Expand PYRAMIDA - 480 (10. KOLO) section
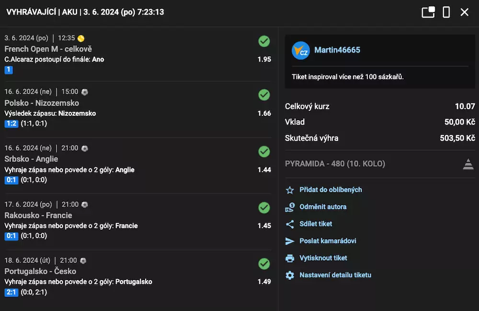 point(335,164)
